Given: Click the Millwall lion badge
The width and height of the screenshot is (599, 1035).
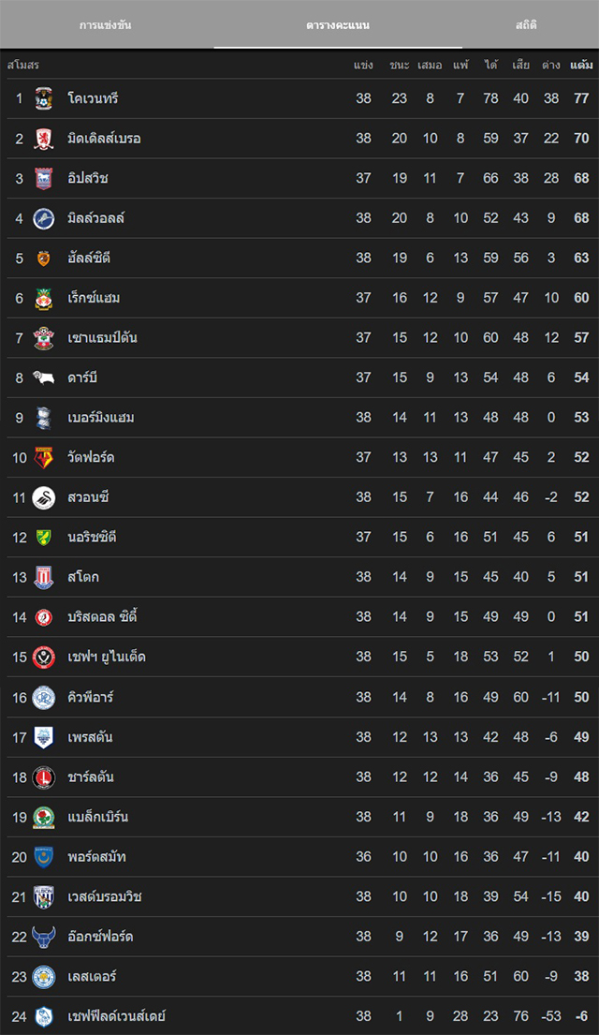Looking at the screenshot, I should (x=44, y=218).
